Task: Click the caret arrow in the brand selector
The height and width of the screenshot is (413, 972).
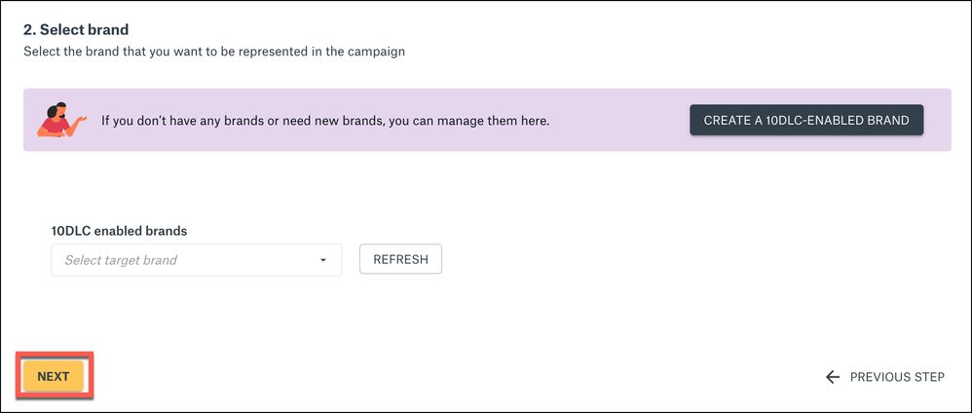Action: tap(323, 260)
